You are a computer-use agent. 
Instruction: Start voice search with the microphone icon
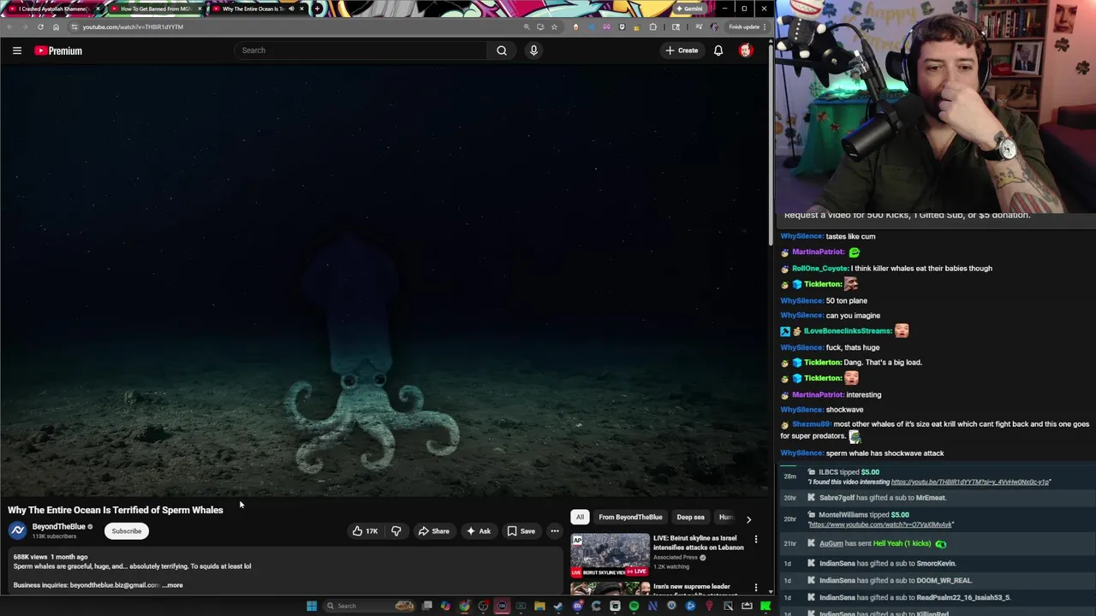tap(533, 50)
